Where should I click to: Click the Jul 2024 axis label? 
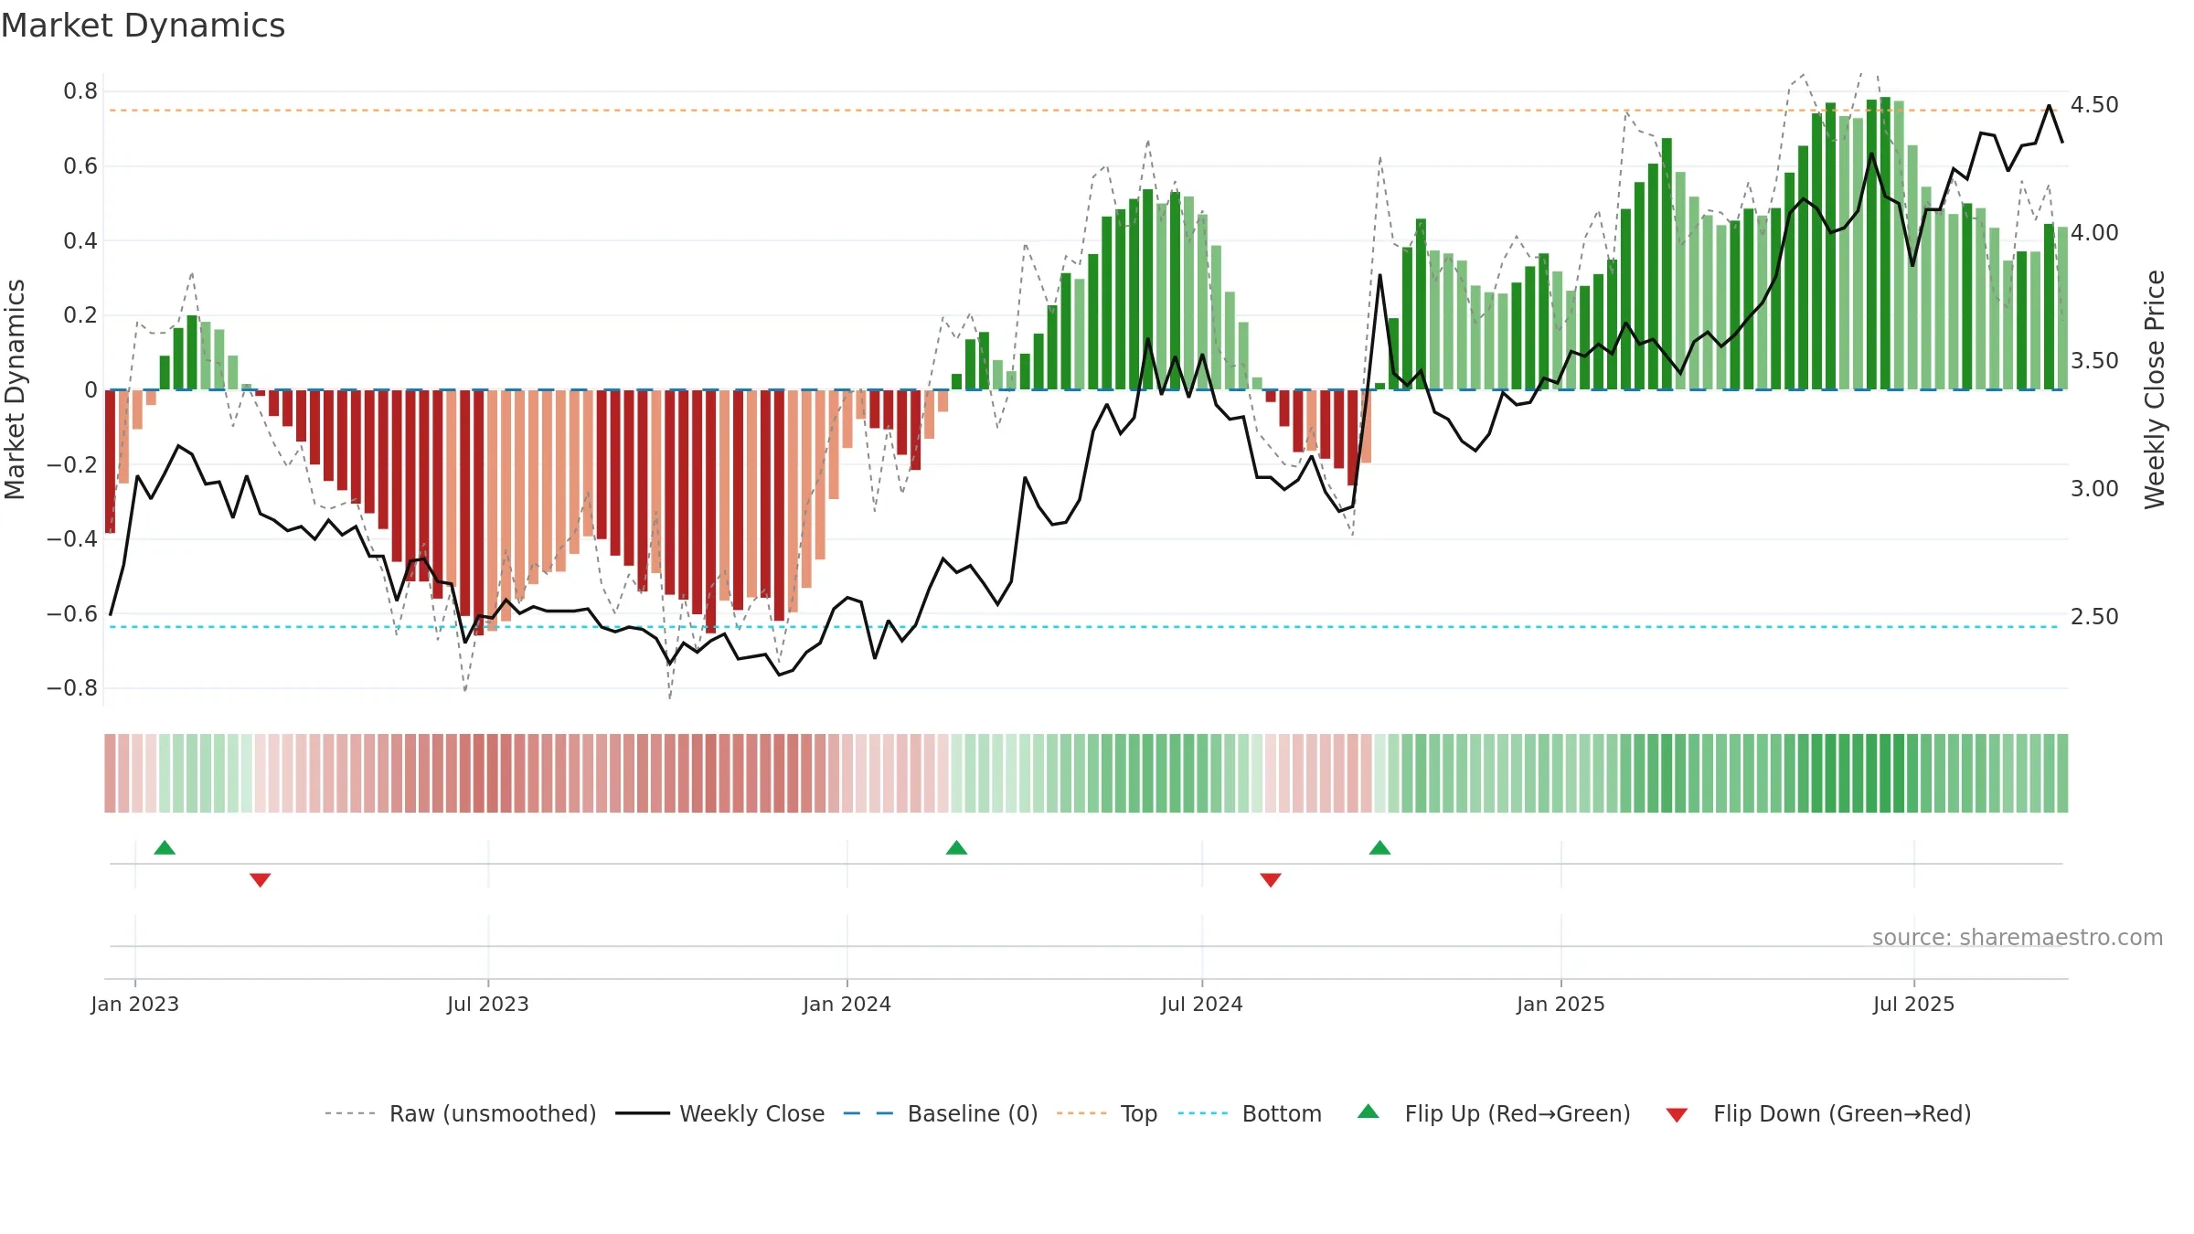click(x=1202, y=1004)
